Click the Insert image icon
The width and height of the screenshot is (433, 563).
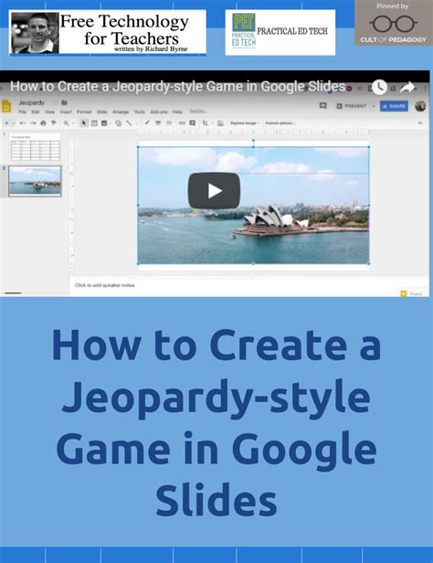coord(104,123)
